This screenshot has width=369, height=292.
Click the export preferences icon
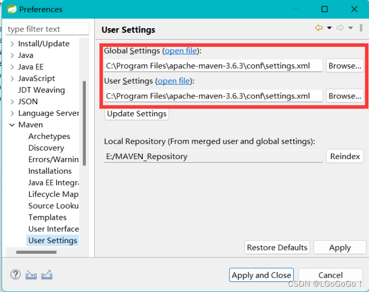click(47, 275)
